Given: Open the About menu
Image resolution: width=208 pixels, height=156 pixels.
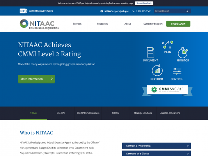Looking at the screenshot, I should click(x=128, y=24).
